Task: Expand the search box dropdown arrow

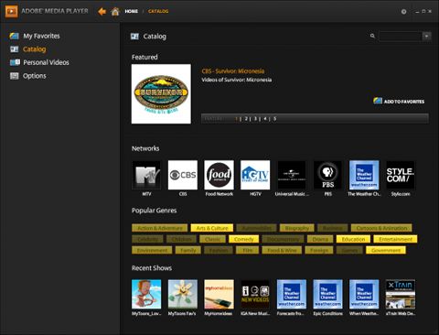Action: pos(427,37)
